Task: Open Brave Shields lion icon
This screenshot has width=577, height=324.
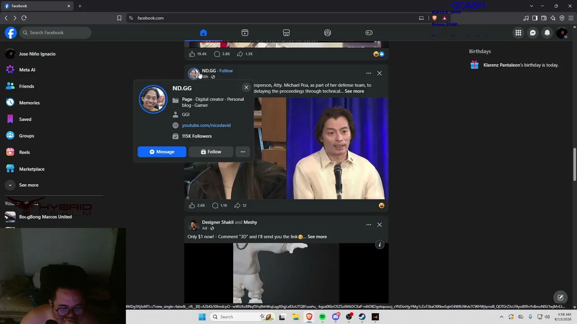Action: pos(435,18)
